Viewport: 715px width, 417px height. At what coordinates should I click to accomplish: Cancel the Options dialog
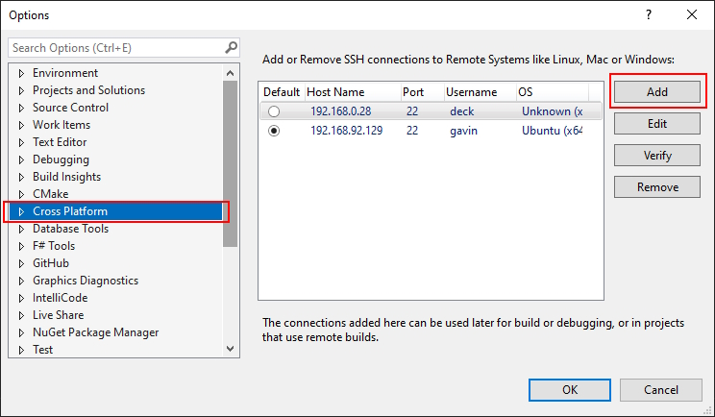[660, 389]
